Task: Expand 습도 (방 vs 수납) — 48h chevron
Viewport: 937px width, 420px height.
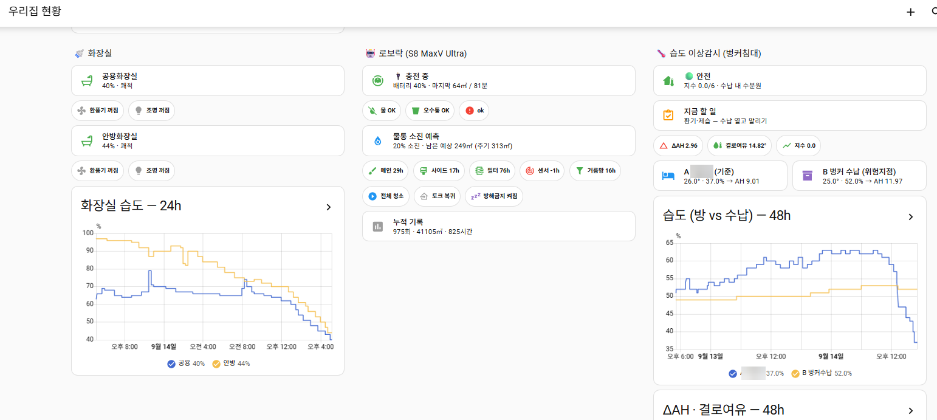Action: [911, 216]
